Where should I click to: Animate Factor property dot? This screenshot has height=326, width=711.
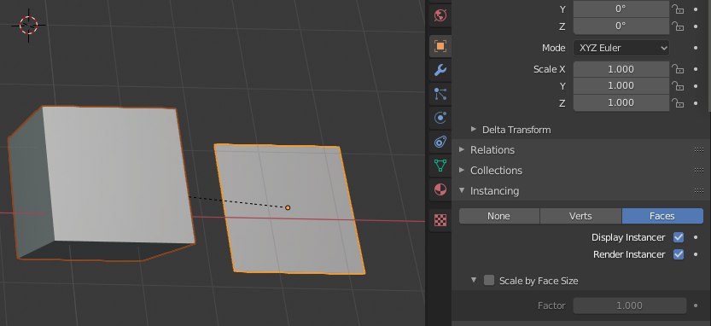(696, 306)
